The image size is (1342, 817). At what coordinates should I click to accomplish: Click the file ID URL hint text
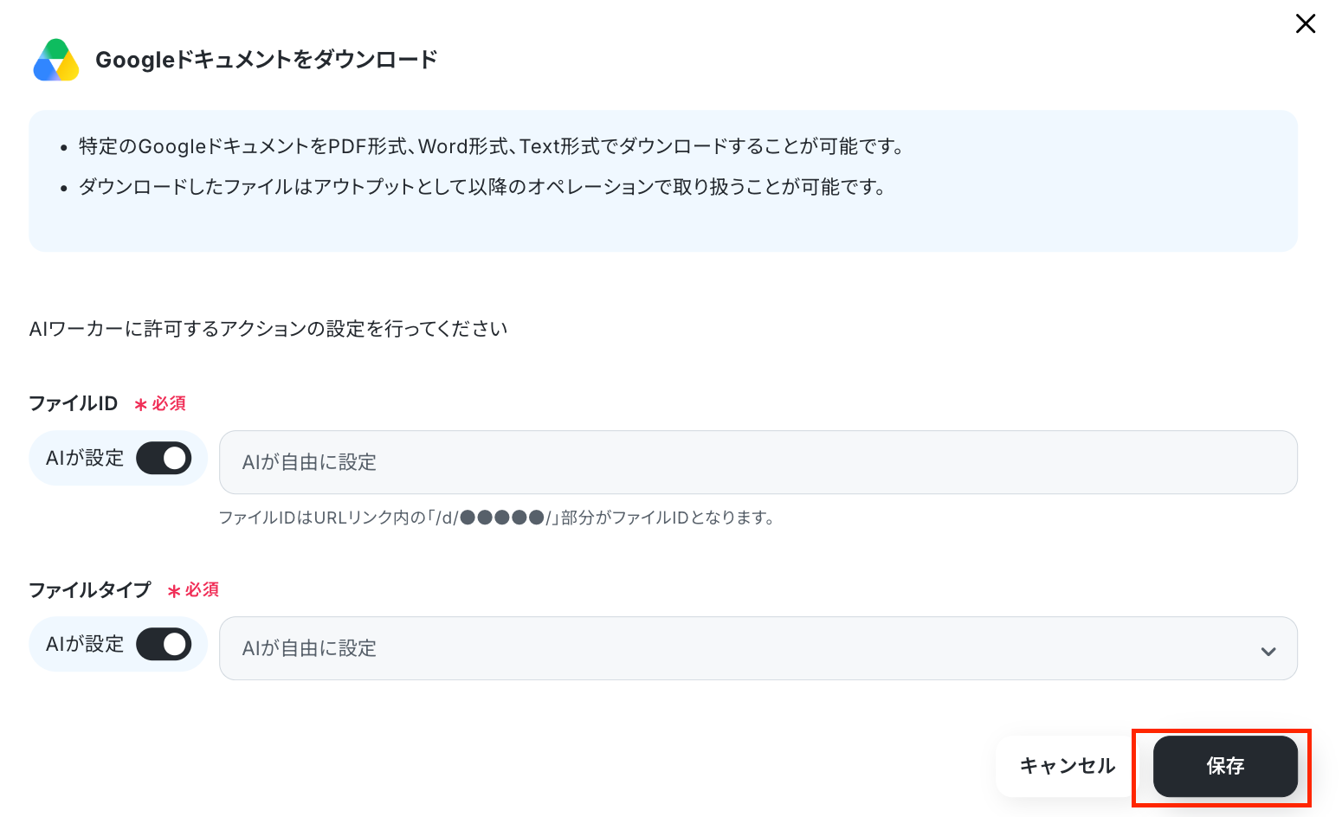(x=499, y=518)
